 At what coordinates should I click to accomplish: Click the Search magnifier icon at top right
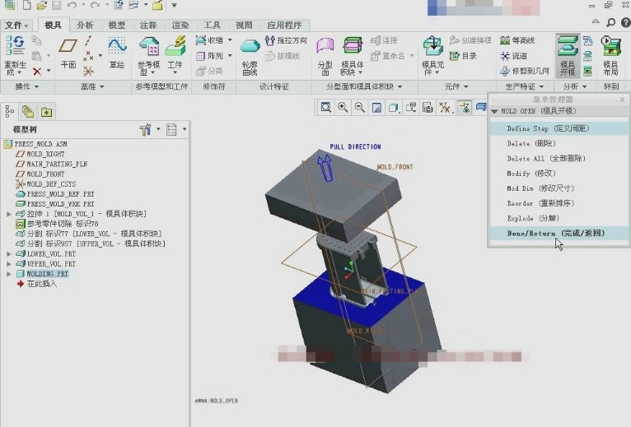[610, 22]
